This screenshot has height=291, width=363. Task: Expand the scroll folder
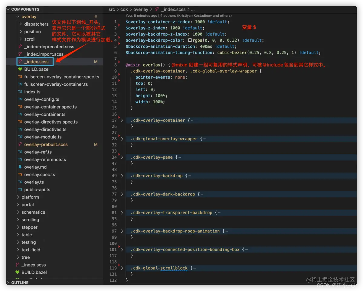(x=21, y=39)
